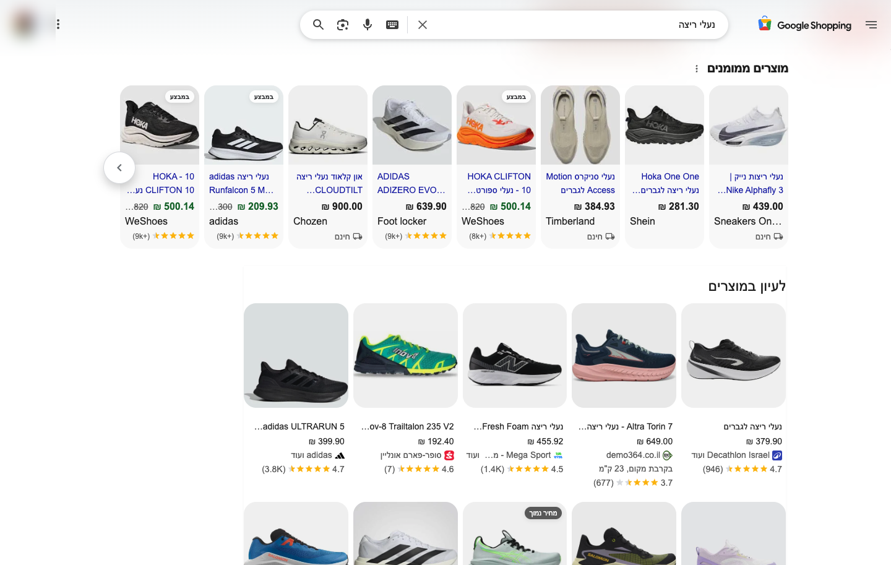
Task: Click the demo364.co.il store icon
Action: [667, 455]
